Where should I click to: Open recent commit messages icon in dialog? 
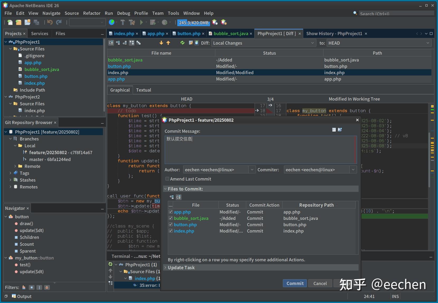[x=334, y=130]
